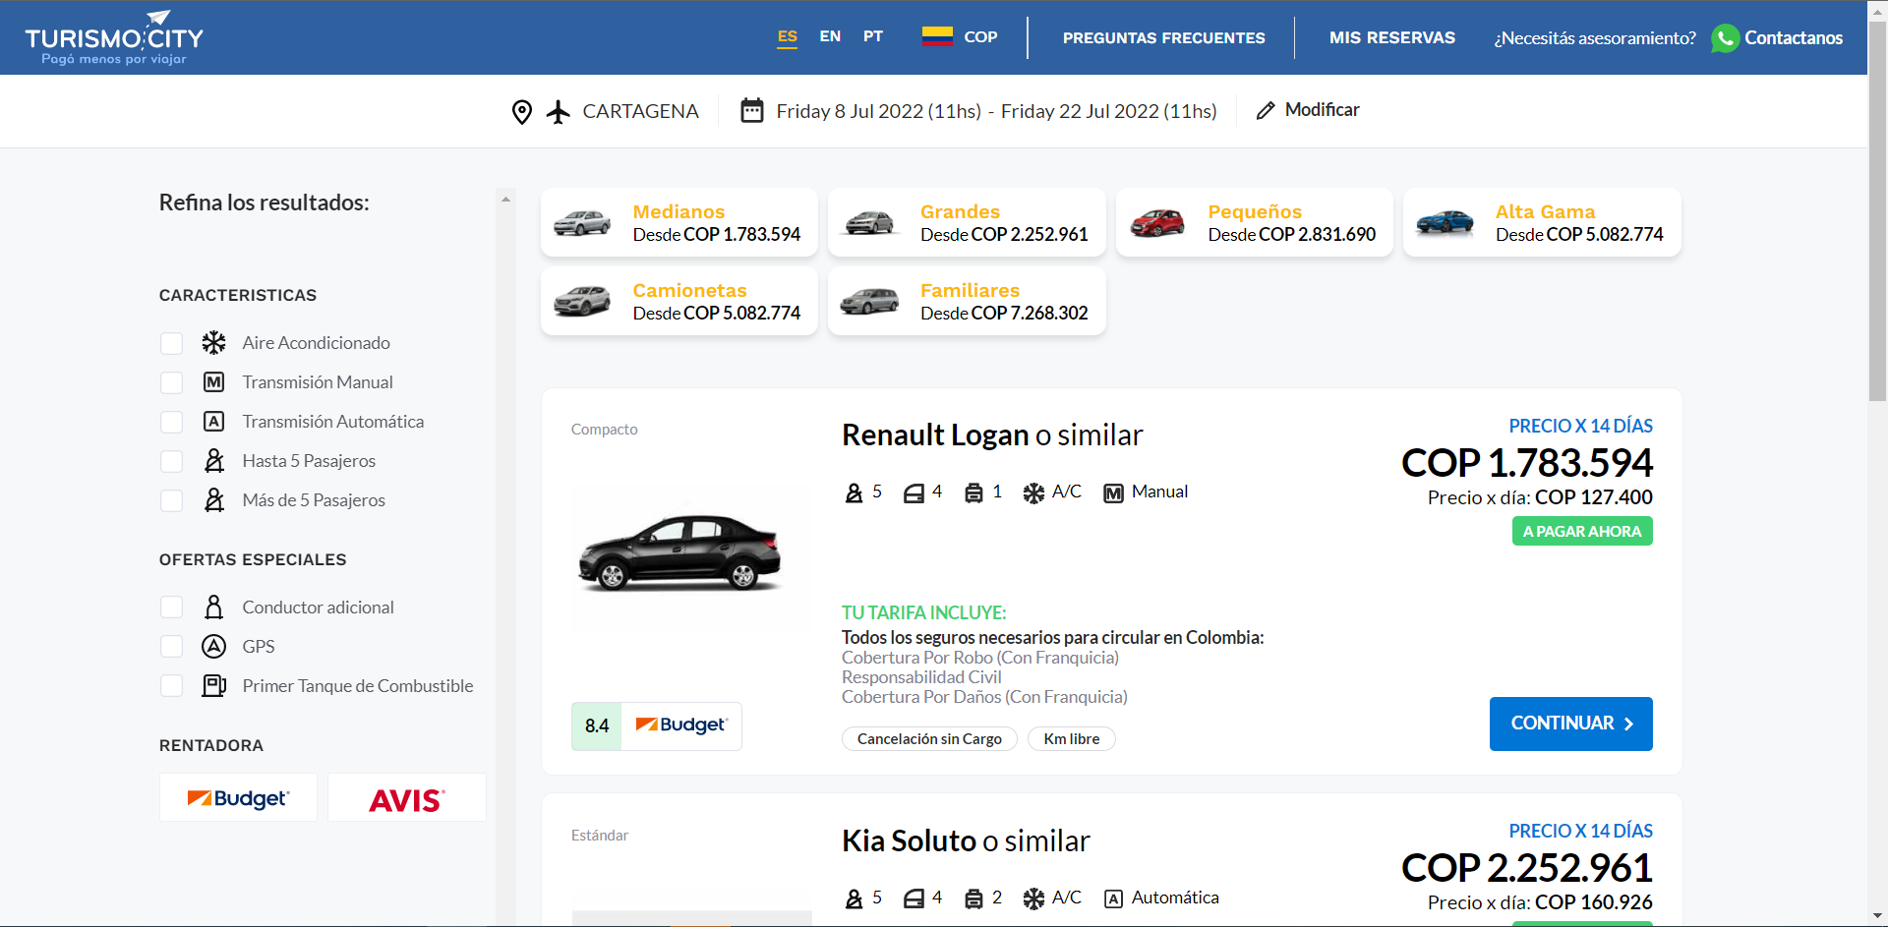This screenshot has height=927, width=1888.
Task: Click the CARTAGENA location text
Action: [x=640, y=111]
